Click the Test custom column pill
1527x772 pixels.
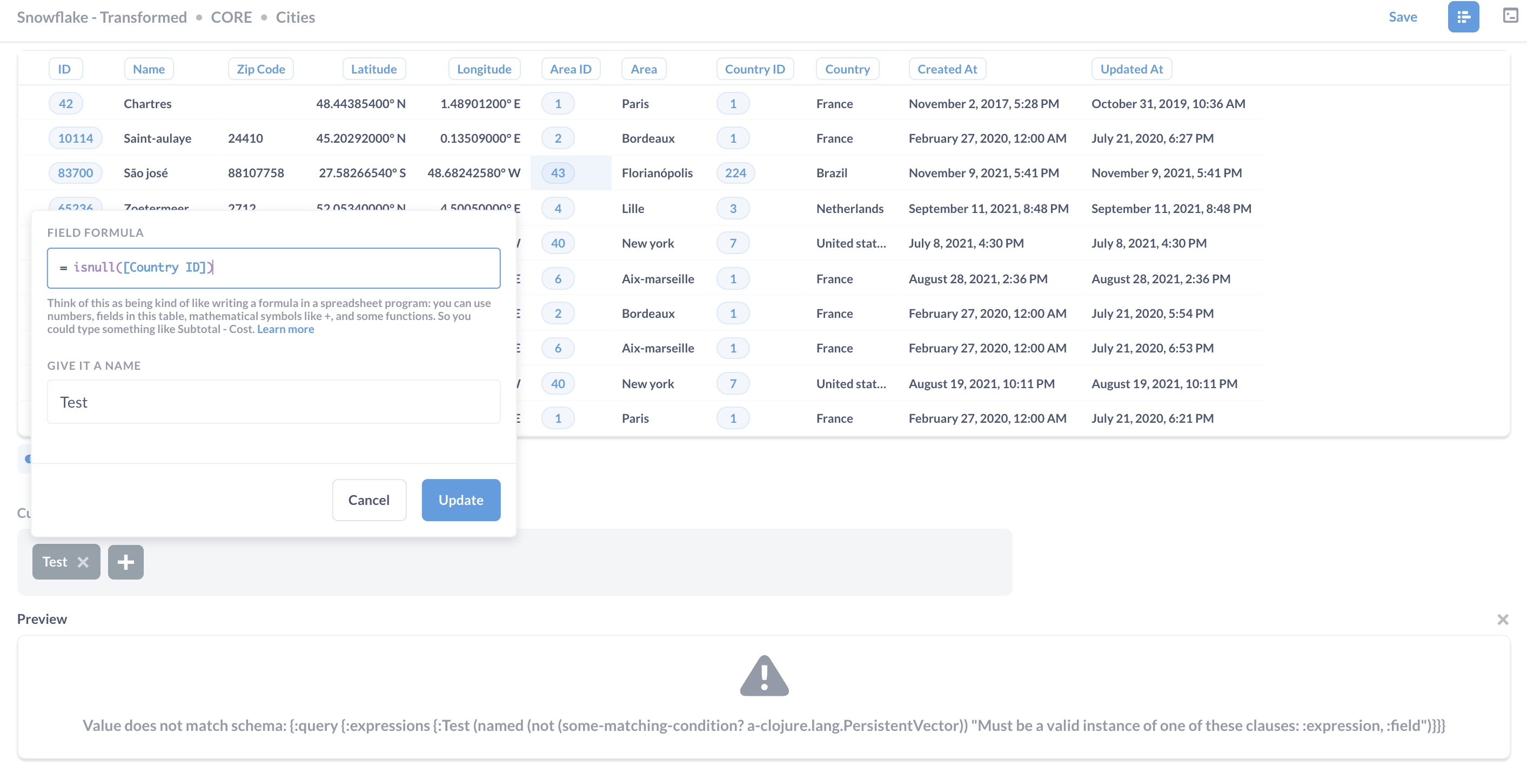click(x=55, y=562)
